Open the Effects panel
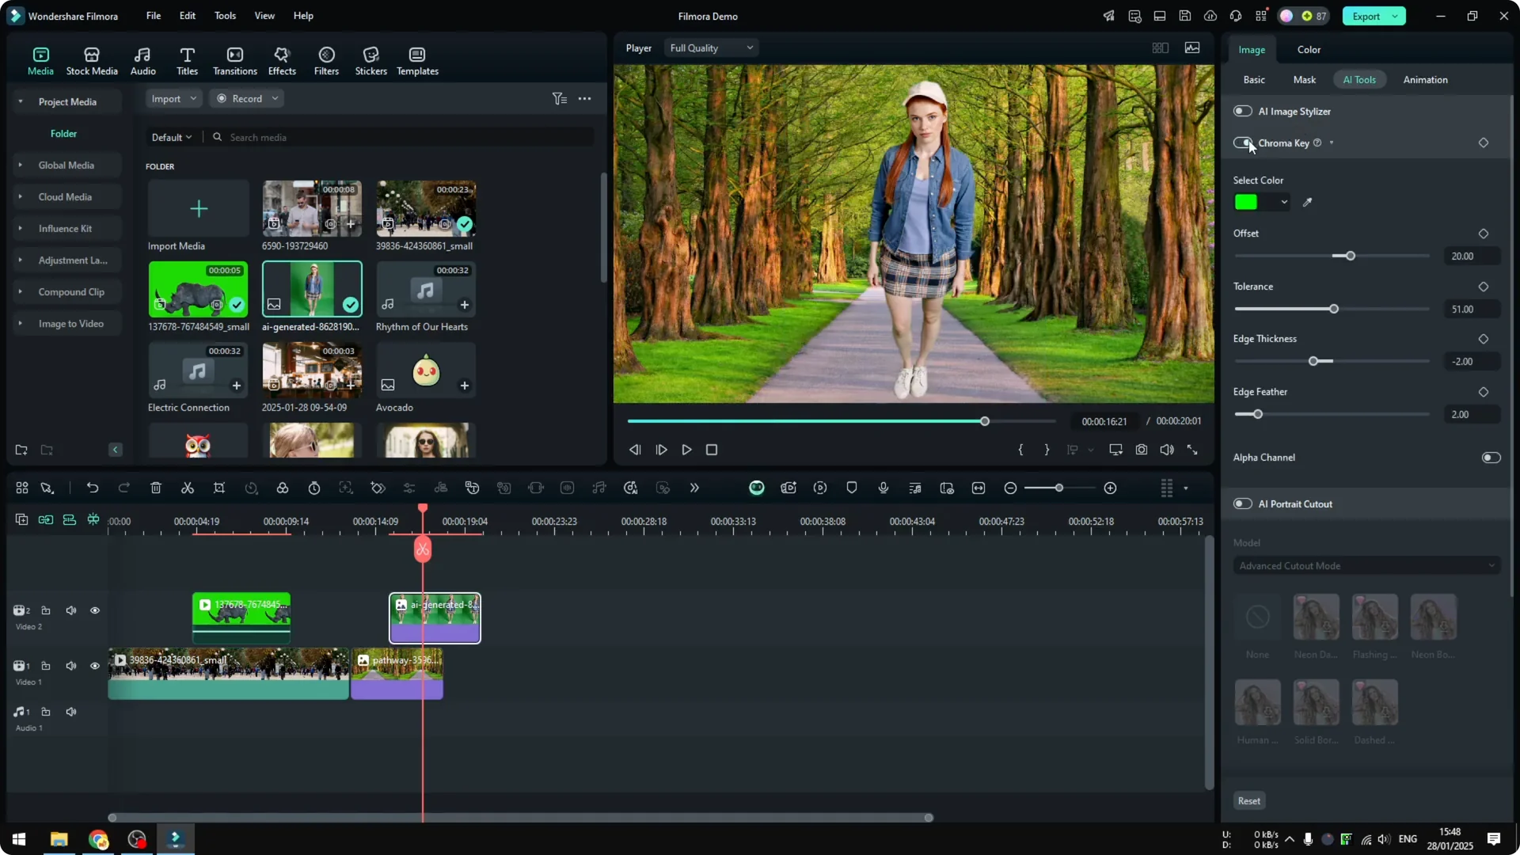 click(282, 59)
